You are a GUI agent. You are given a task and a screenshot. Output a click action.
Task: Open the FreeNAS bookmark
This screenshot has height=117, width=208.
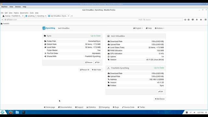5,24
